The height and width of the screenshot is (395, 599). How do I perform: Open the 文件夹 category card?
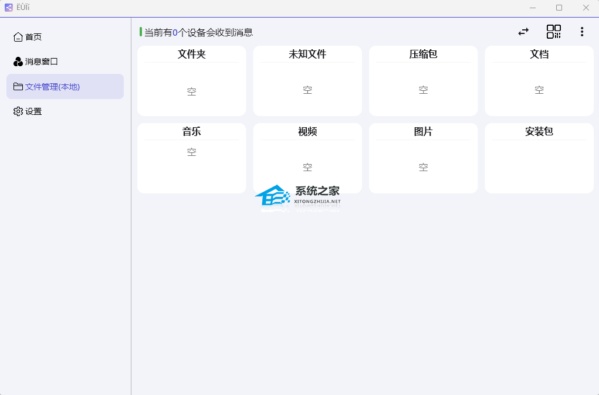(192, 81)
